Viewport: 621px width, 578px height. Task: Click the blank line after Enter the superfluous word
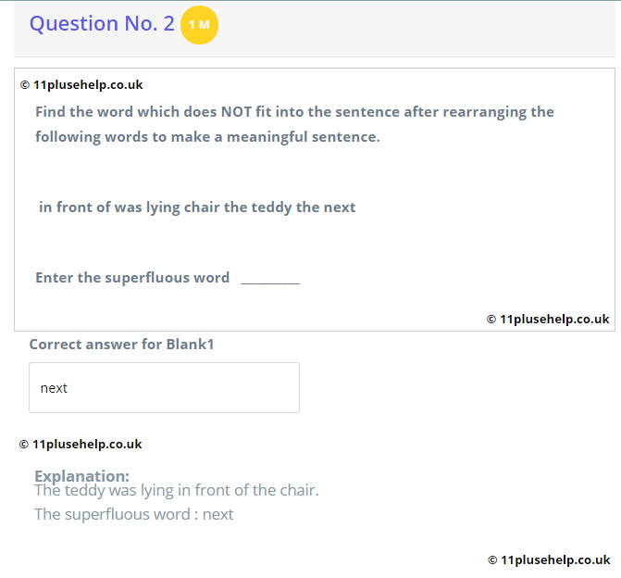[x=270, y=280]
